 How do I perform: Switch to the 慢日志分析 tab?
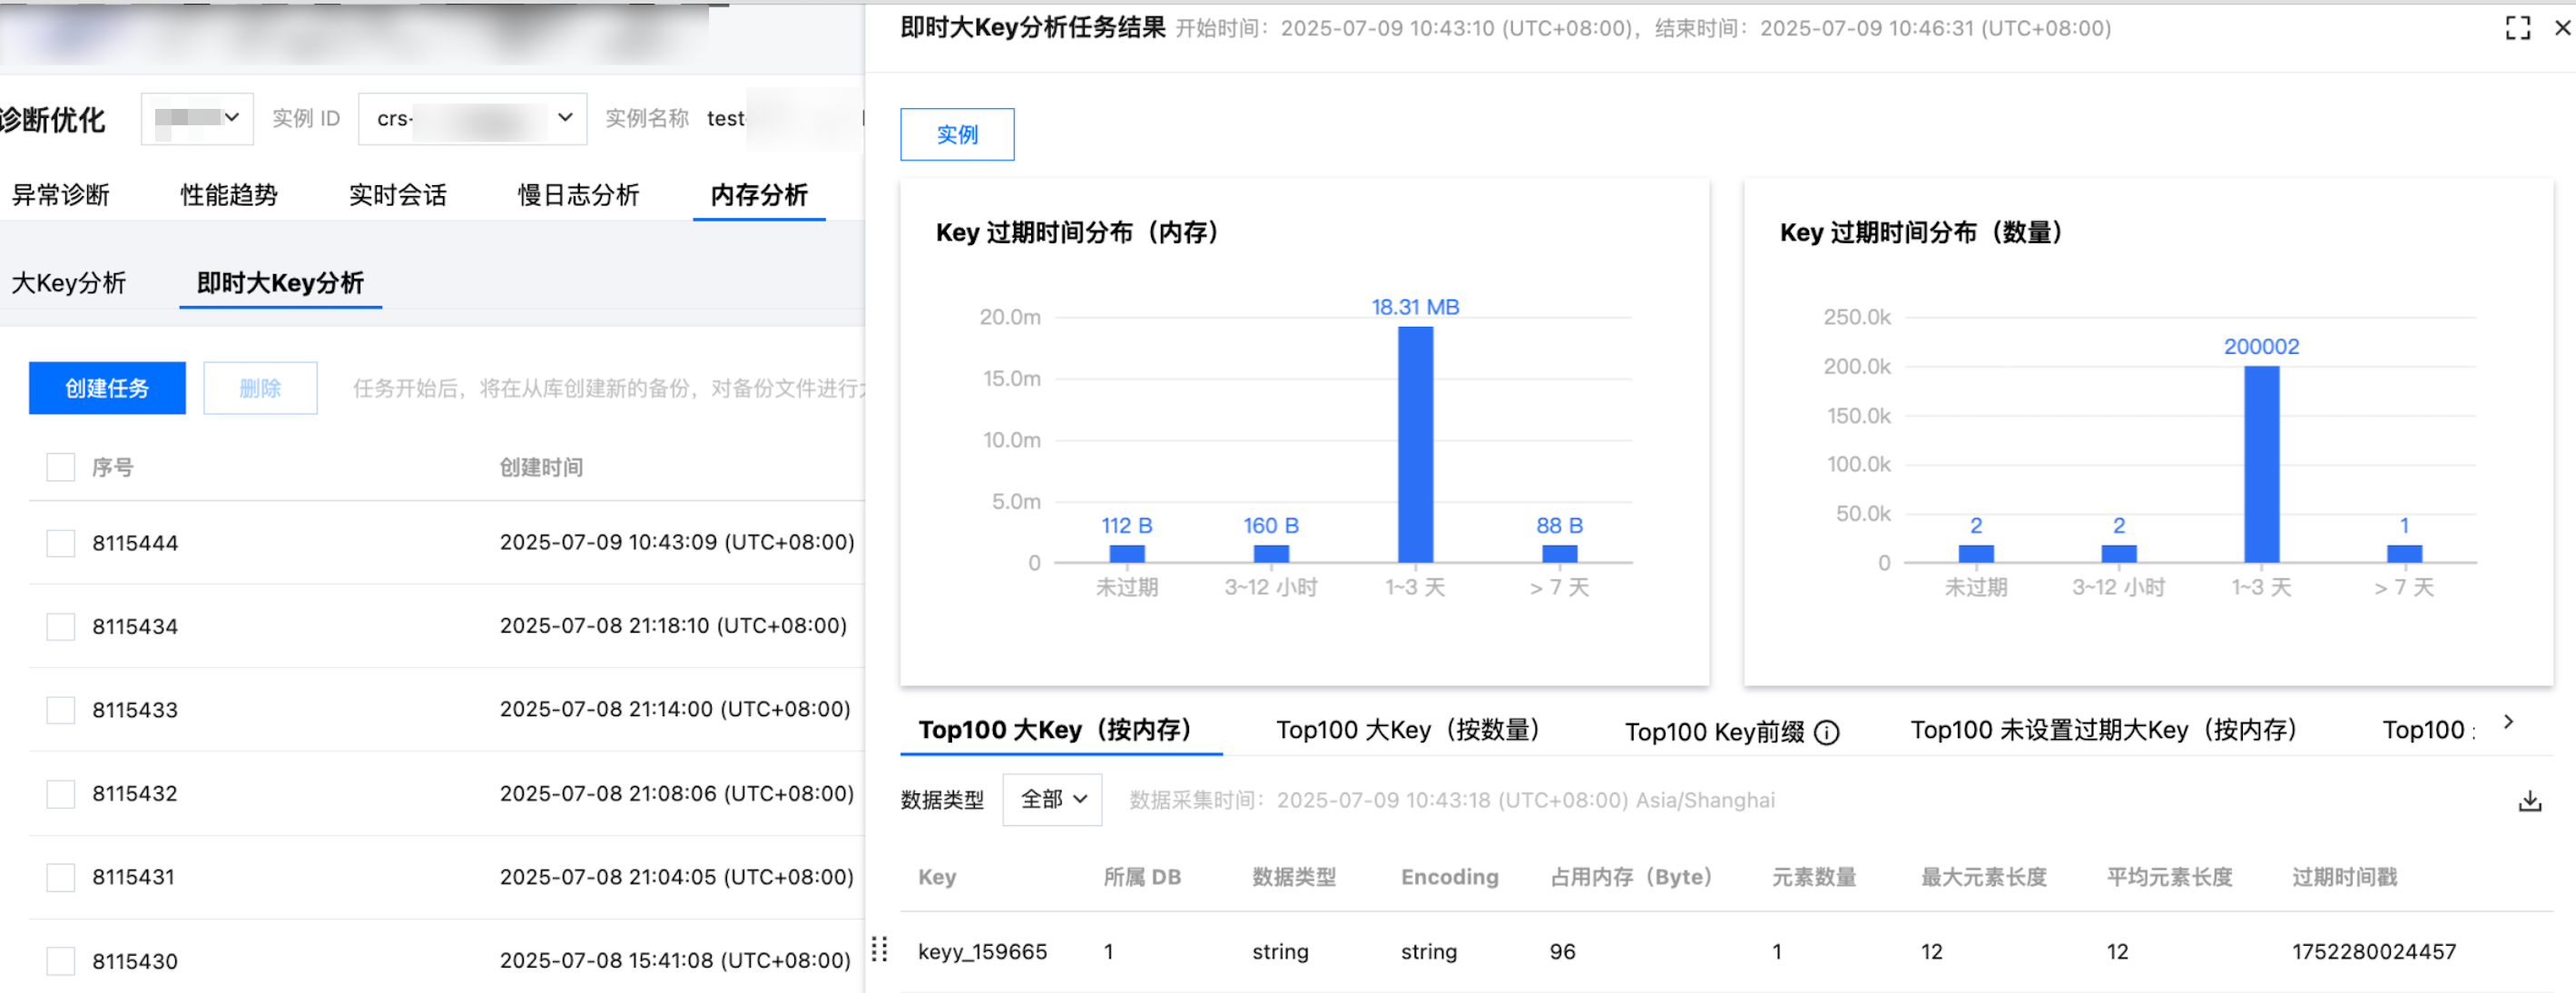point(578,195)
